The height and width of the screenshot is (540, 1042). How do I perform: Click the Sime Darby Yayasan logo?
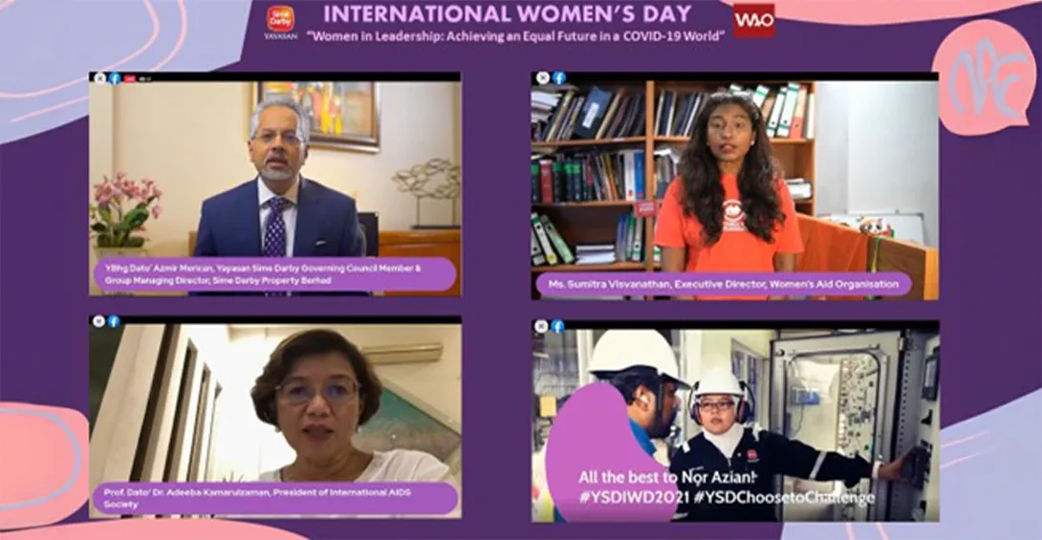(x=280, y=23)
